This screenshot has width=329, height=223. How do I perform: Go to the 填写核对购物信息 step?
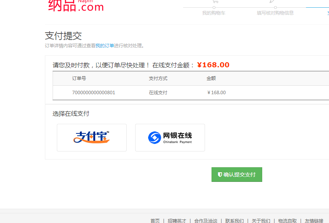[275, 13]
